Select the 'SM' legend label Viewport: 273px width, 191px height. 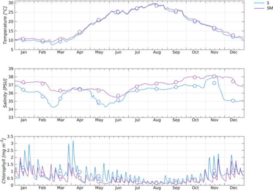[x=270, y=8]
